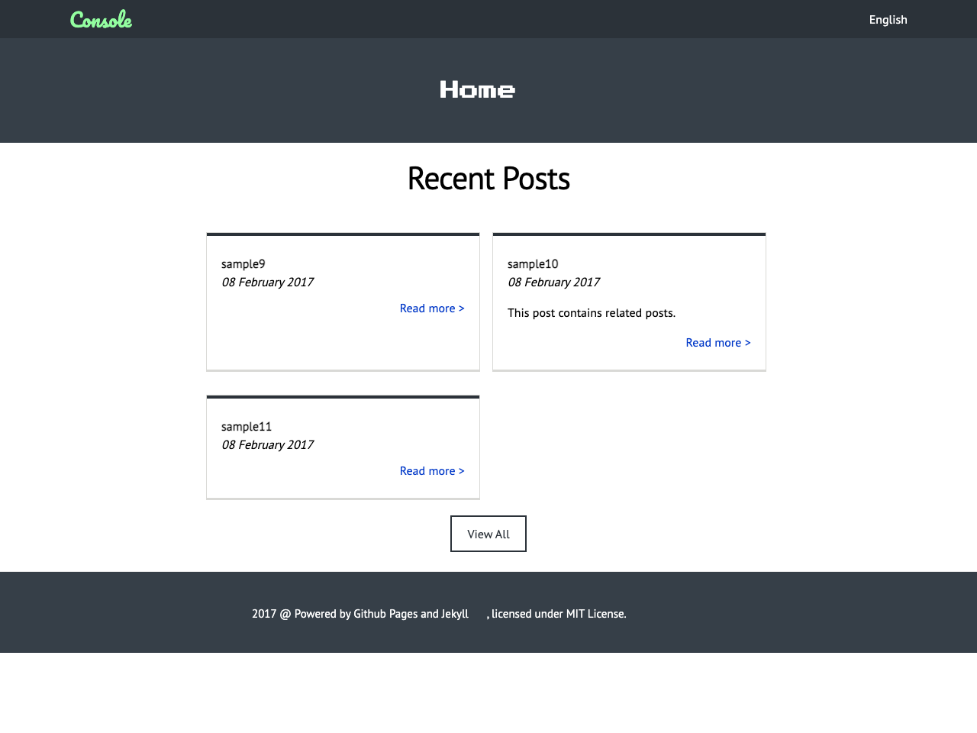Click the date under sample10
977x733 pixels.
coord(553,283)
